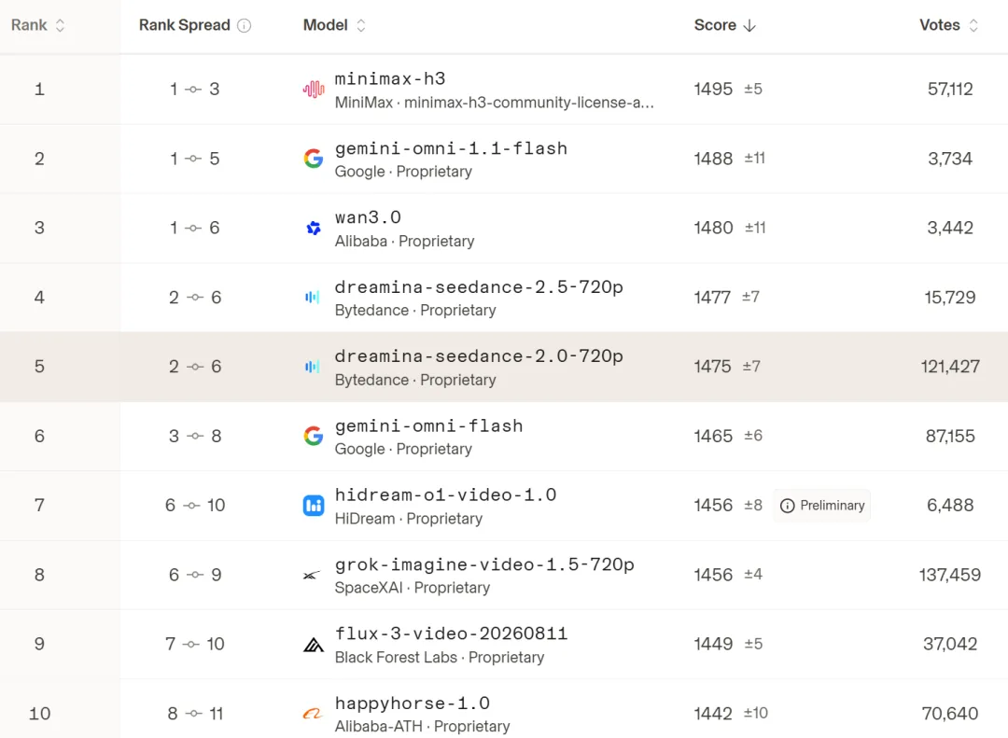Click the Model column header label
The width and height of the screenshot is (1008, 738).
click(326, 25)
